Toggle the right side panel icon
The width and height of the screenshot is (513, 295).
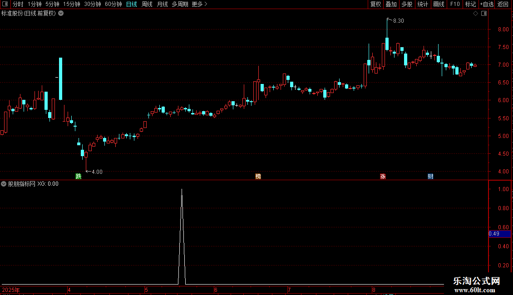tap(484, 14)
